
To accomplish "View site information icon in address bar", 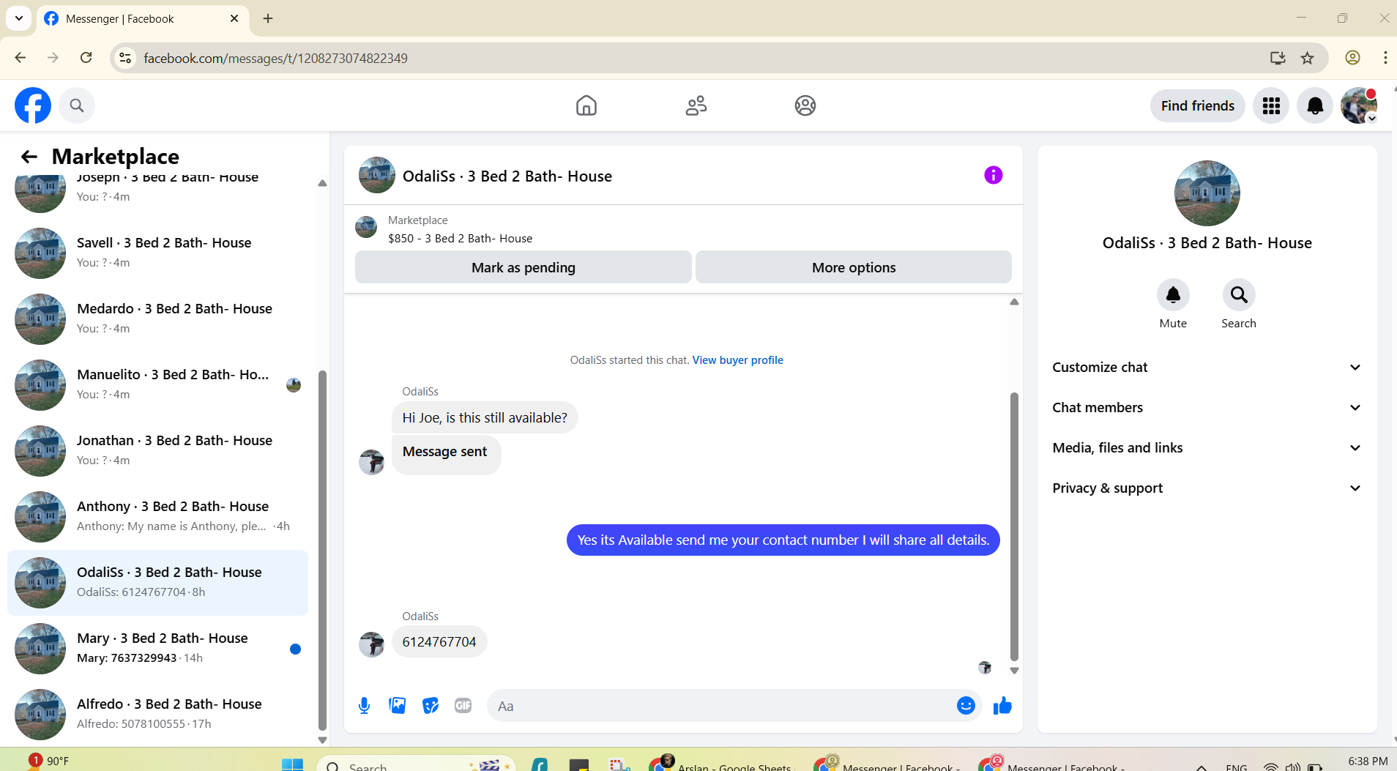I will click(126, 58).
